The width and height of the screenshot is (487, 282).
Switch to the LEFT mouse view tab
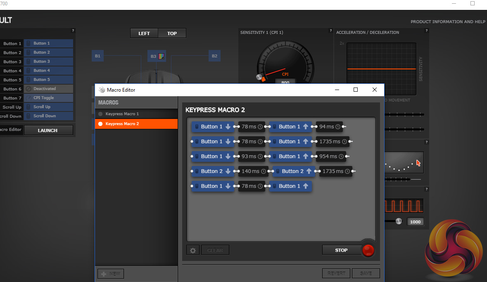tap(144, 33)
